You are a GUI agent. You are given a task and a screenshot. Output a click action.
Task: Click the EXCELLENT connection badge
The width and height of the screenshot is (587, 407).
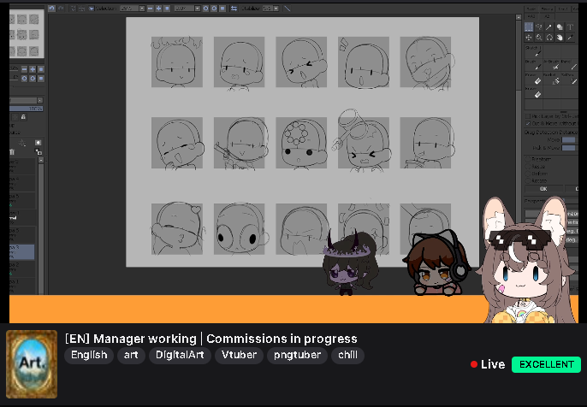(546, 364)
